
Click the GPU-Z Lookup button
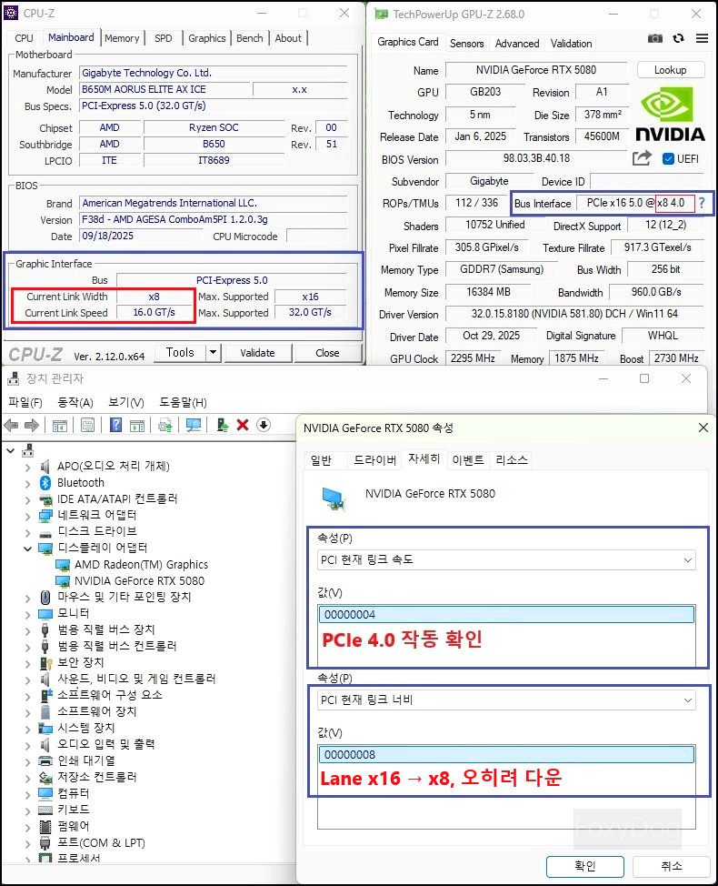click(671, 70)
